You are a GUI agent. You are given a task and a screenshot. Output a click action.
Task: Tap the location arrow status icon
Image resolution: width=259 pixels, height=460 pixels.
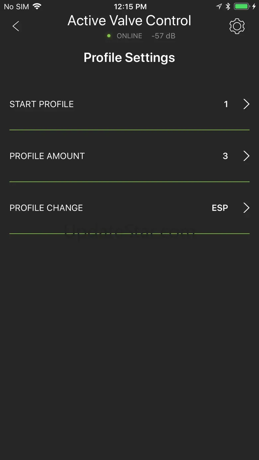[219, 6]
